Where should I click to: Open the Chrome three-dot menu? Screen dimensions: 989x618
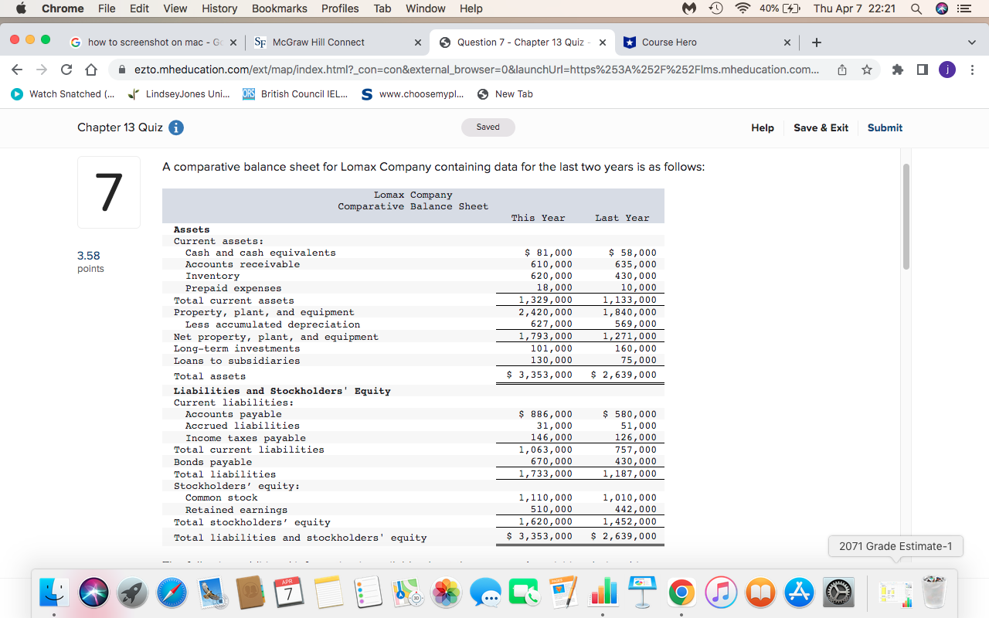pyautogui.click(x=972, y=69)
